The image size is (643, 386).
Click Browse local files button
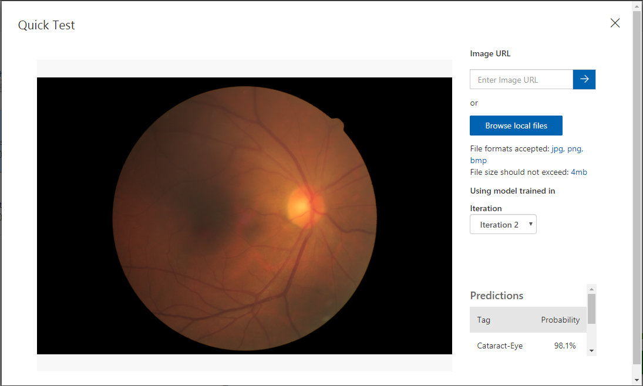tap(516, 126)
